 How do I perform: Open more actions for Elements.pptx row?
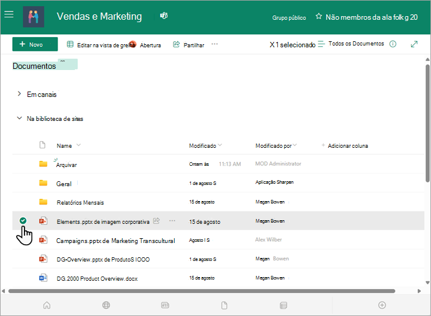click(172, 221)
